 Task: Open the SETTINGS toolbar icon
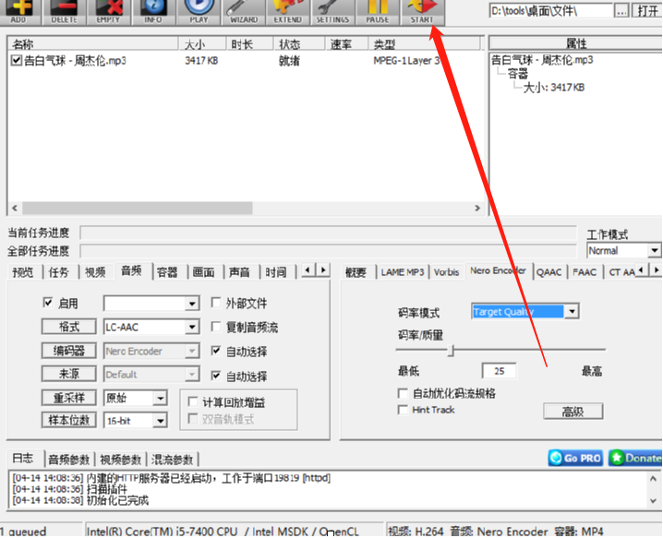click(x=332, y=12)
